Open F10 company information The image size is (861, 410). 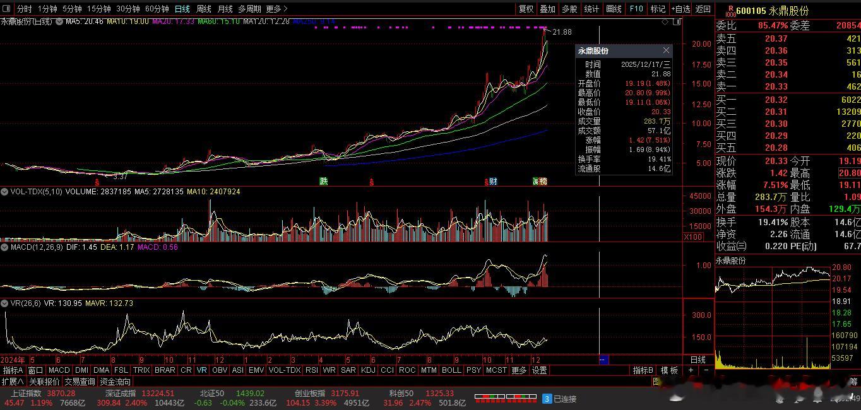point(636,9)
